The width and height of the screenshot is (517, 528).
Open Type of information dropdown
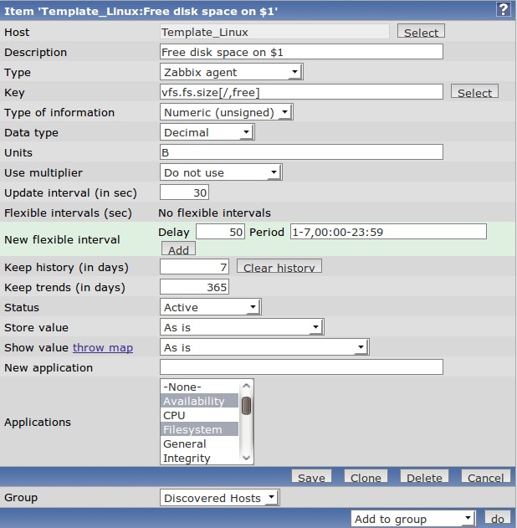(x=226, y=113)
